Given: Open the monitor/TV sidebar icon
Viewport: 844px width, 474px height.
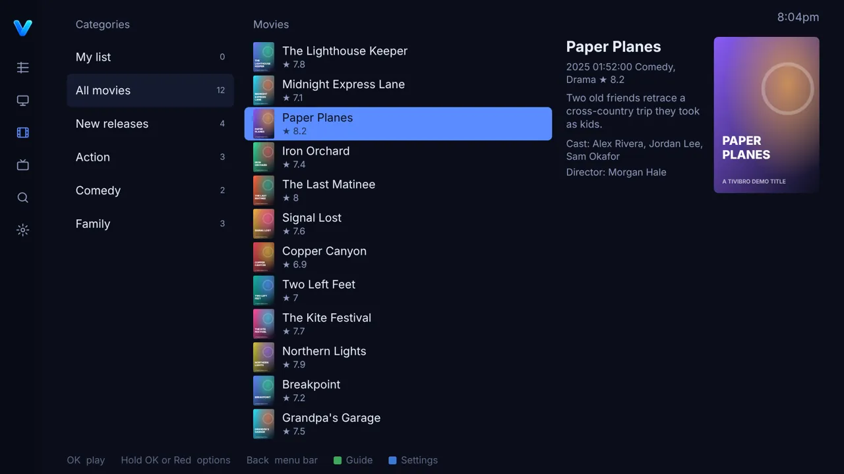Looking at the screenshot, I should (x=22, y=101).
